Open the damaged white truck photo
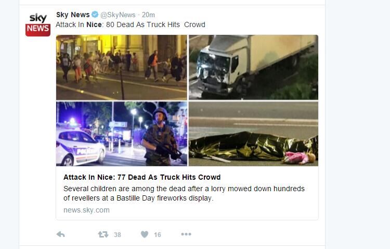The width and height of the screenshot is (390, 249). tap(253, 67)
